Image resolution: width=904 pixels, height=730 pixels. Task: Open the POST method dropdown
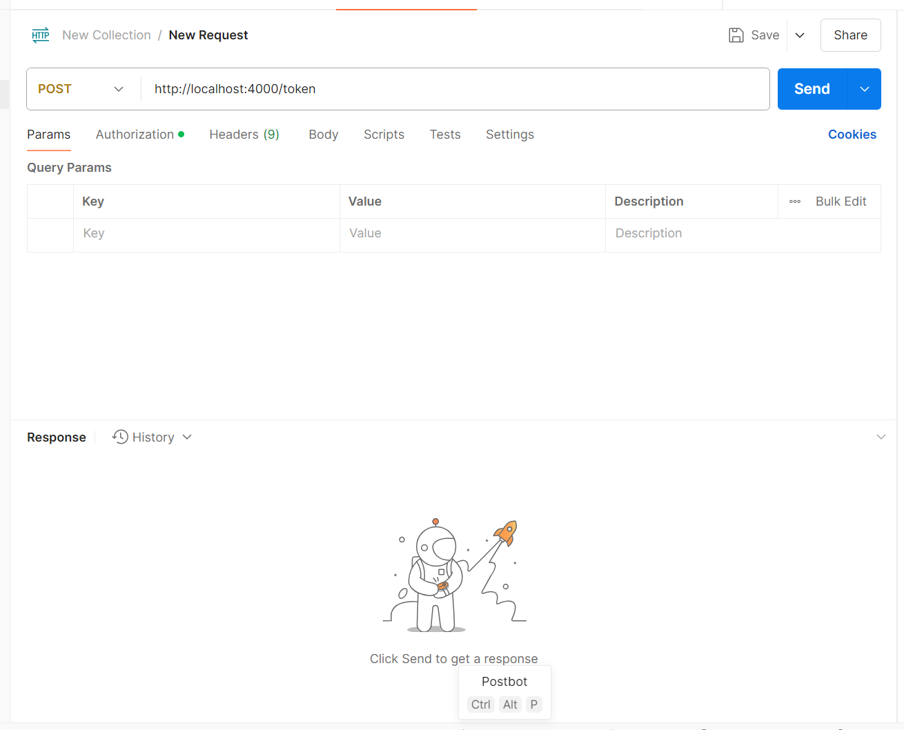coord(81,89)
